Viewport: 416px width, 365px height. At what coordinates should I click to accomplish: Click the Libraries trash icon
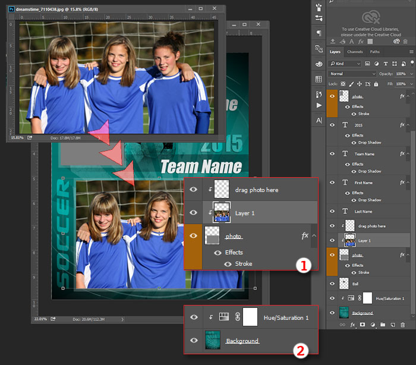405,42
